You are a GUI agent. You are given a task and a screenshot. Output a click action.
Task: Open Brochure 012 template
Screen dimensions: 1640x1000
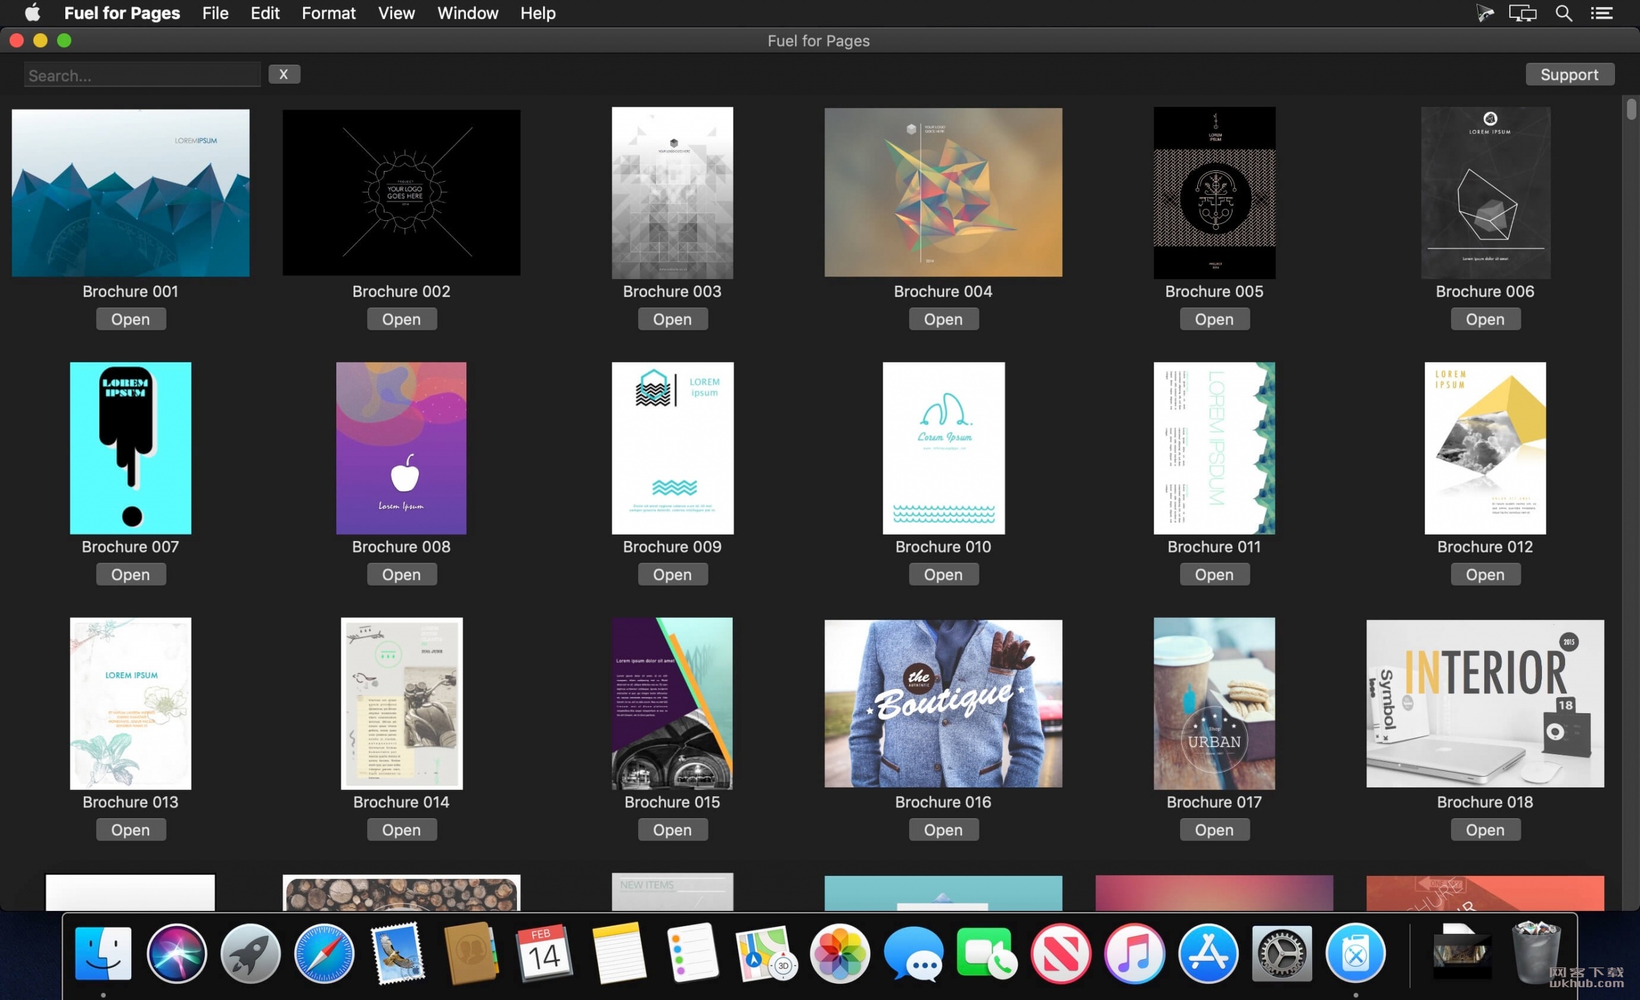point(1485,574)
